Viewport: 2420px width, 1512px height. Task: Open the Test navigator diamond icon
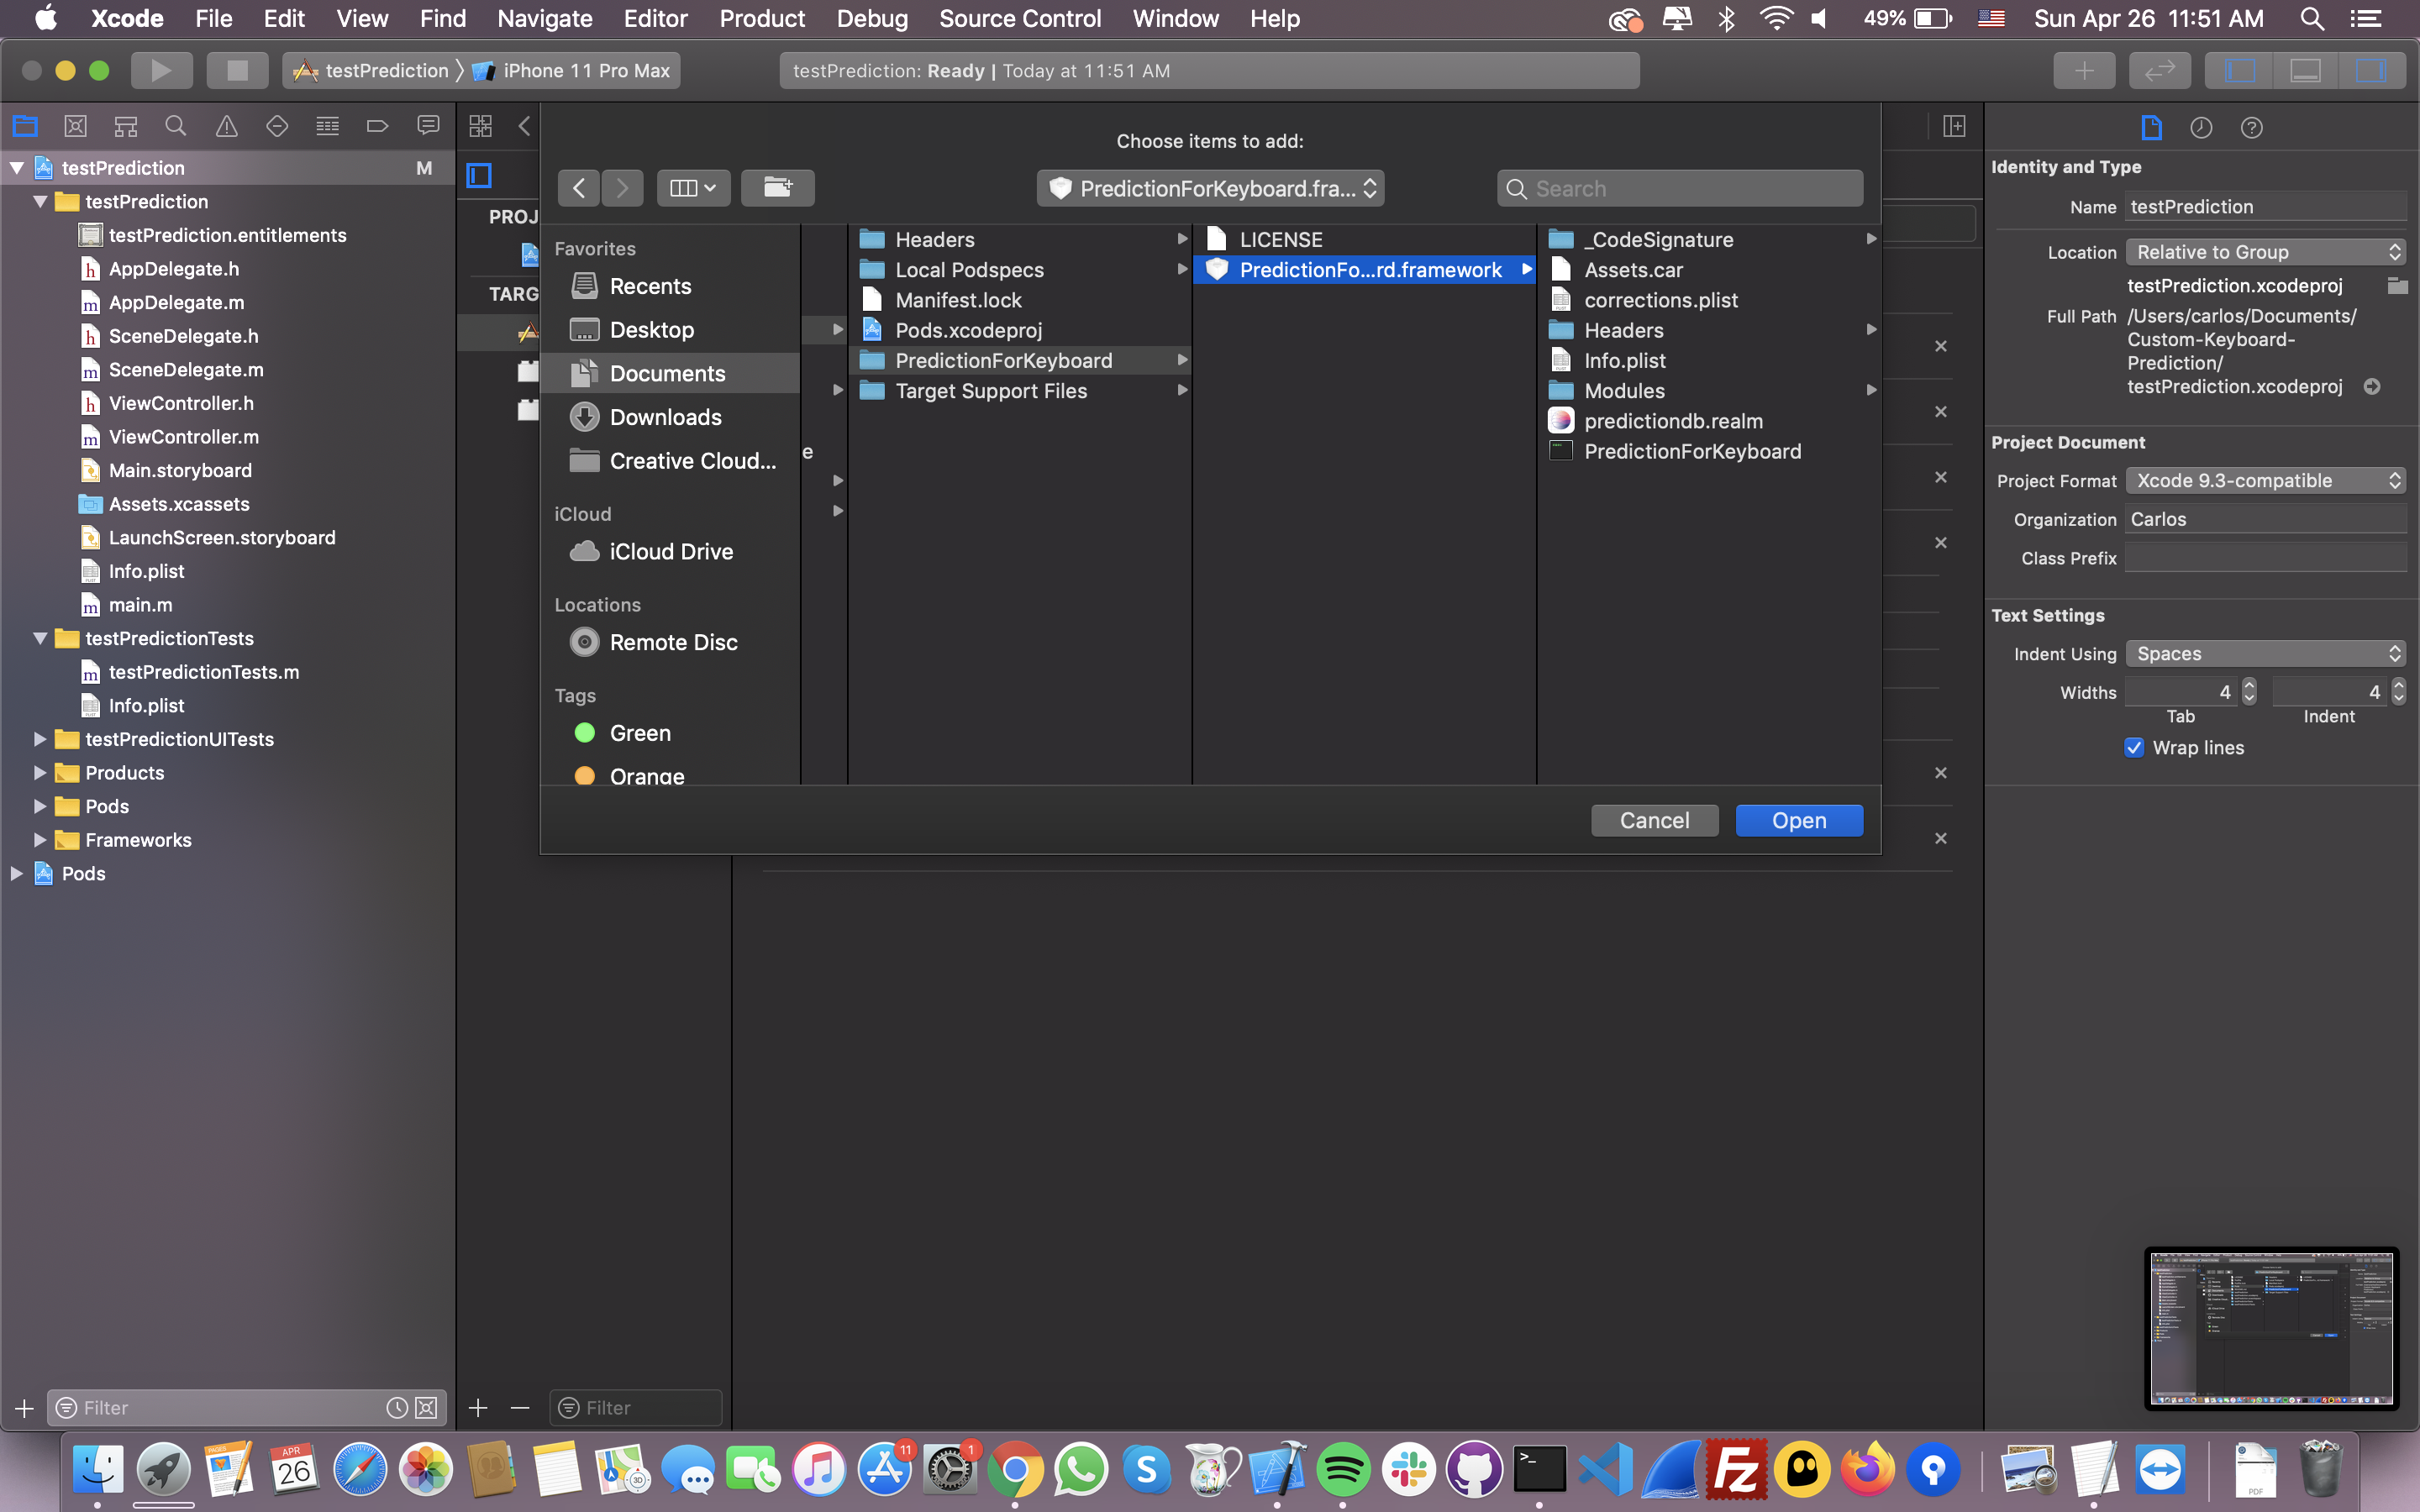[x=277, y=126]
